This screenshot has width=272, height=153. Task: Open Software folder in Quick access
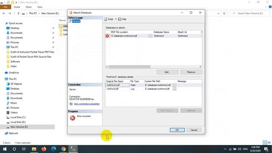pyautogui.click(x=15, y=61)
